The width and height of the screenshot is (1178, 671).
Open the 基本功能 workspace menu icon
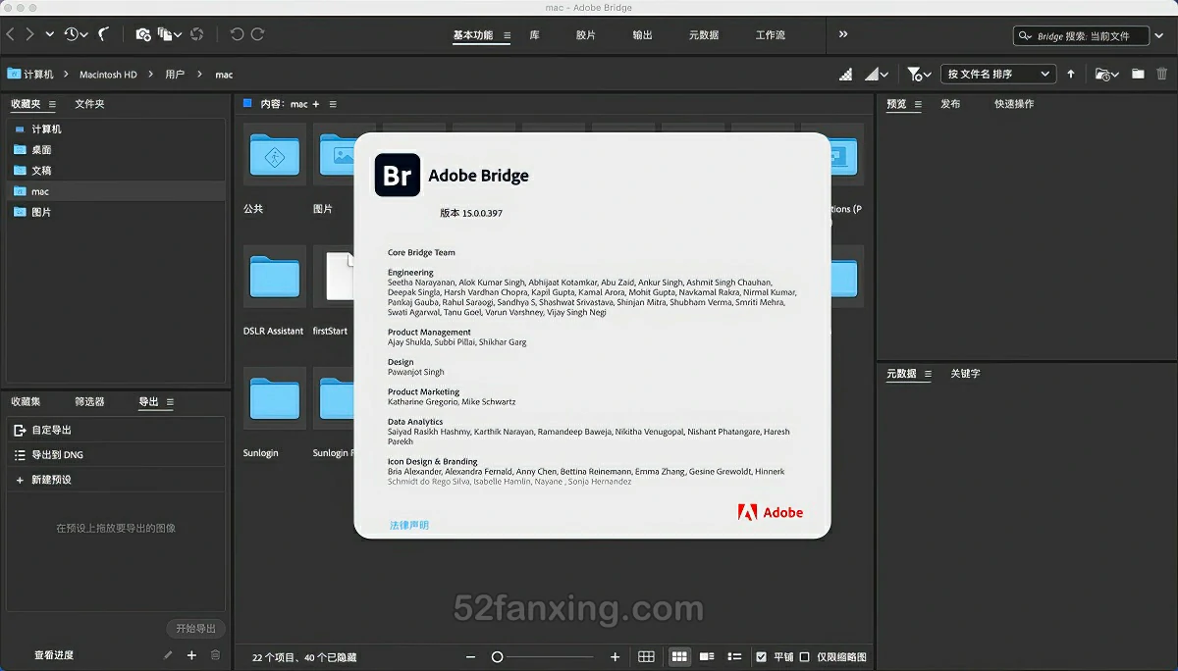pos(507,35)
